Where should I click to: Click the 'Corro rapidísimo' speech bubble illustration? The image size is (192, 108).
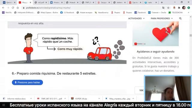click(x=58, y=40)
